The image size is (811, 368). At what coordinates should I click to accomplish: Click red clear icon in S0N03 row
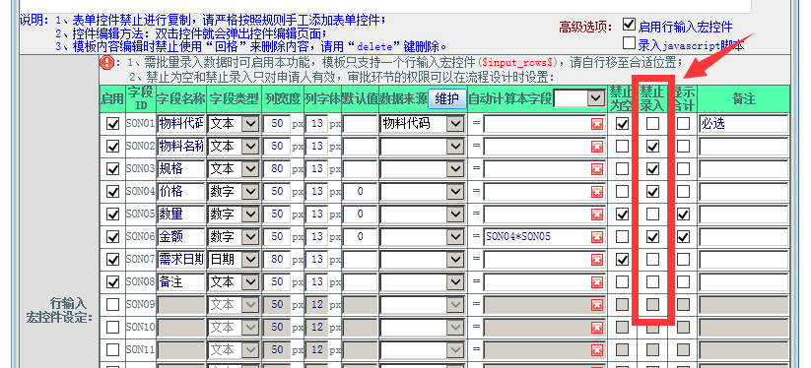(597, 169)
